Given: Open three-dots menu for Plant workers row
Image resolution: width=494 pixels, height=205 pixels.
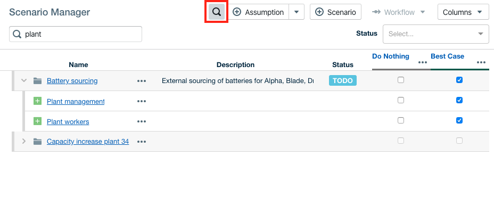Looking at the screenshot, I should (142, 121).
